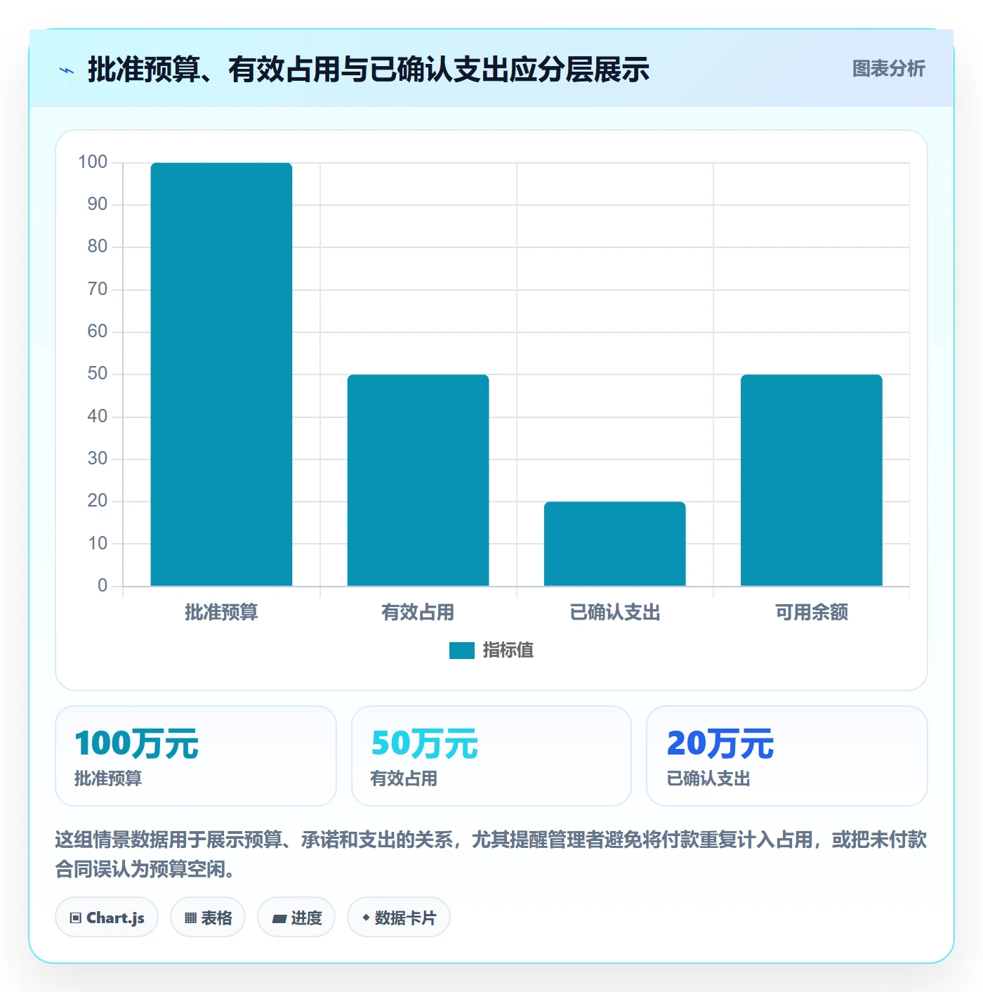
Task: Click the y-axis value 50
Action: tap(98, 374)
